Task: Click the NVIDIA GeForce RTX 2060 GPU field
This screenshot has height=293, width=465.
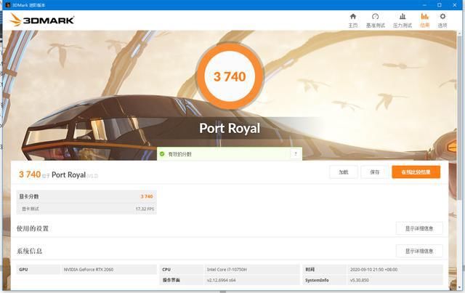Action: coord(108,269)
